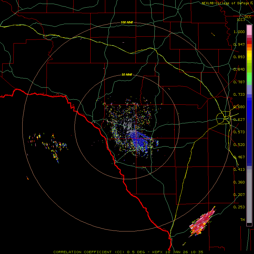Pick the bright green color bar segment
Viewport: 254px width, 254px height.
coord(249,77)
